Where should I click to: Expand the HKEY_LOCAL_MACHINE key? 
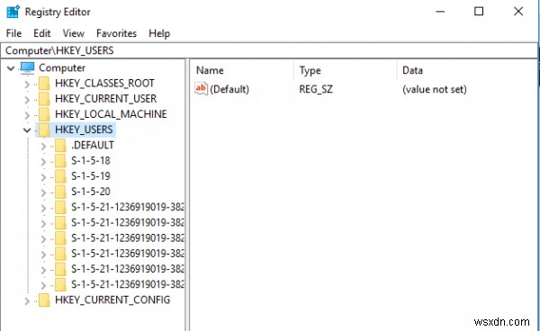[x=27, y=115]
